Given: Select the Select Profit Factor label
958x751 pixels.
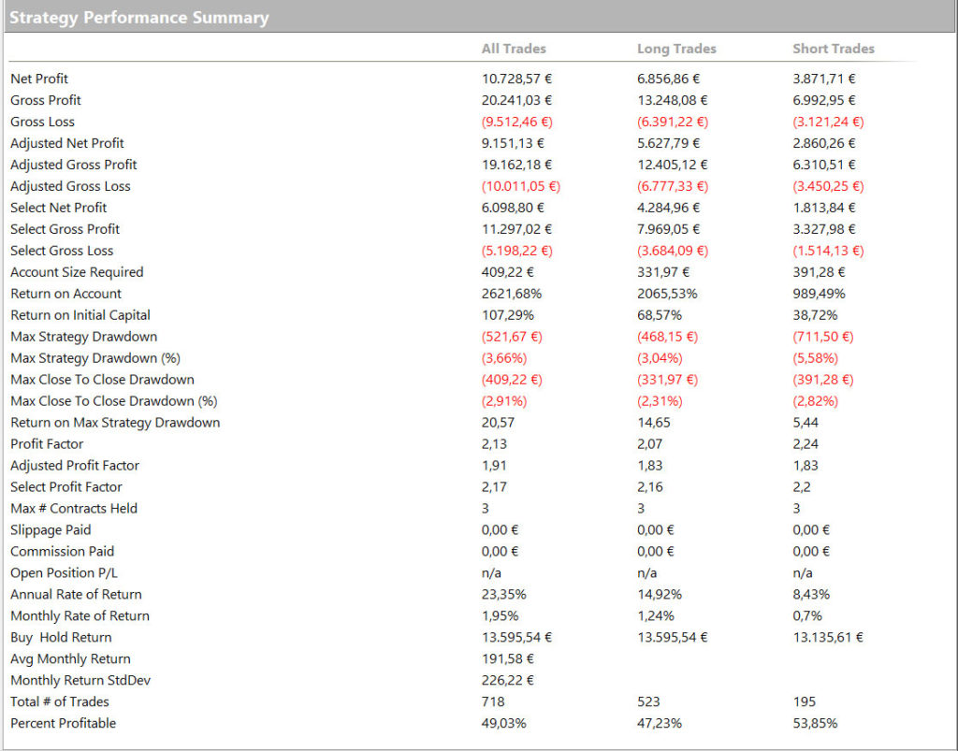Looking at the screenshot, I should 66,486.
